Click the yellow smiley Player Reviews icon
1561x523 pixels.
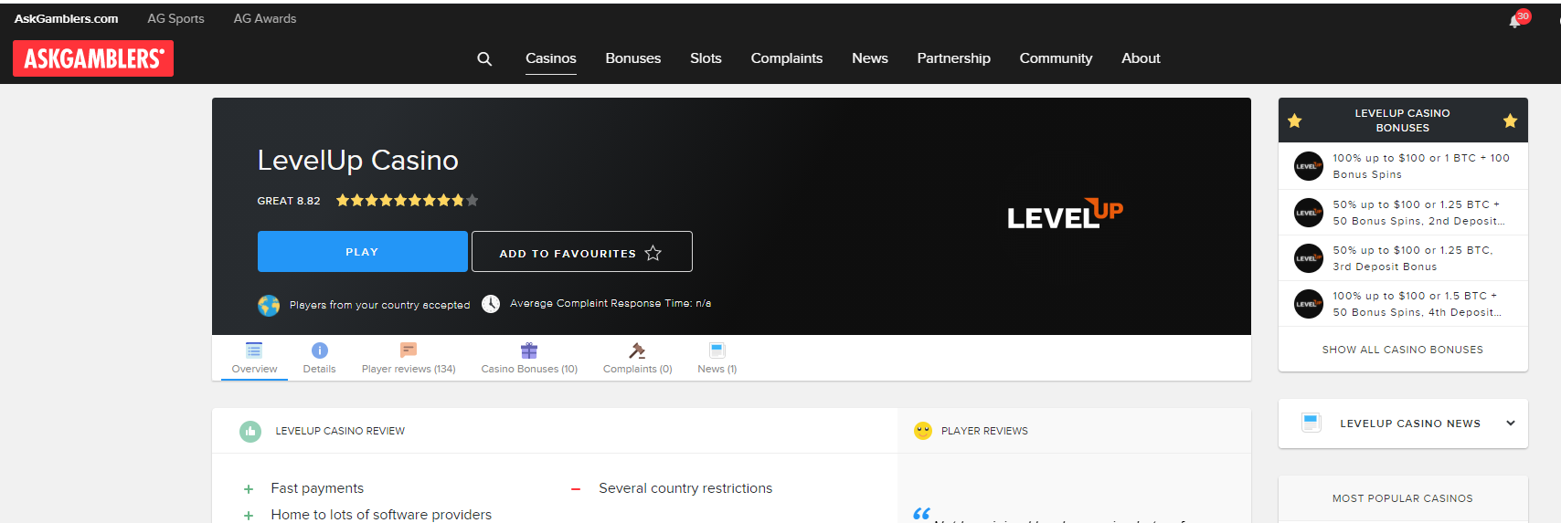pyautogui.click(x=923, y=431)
